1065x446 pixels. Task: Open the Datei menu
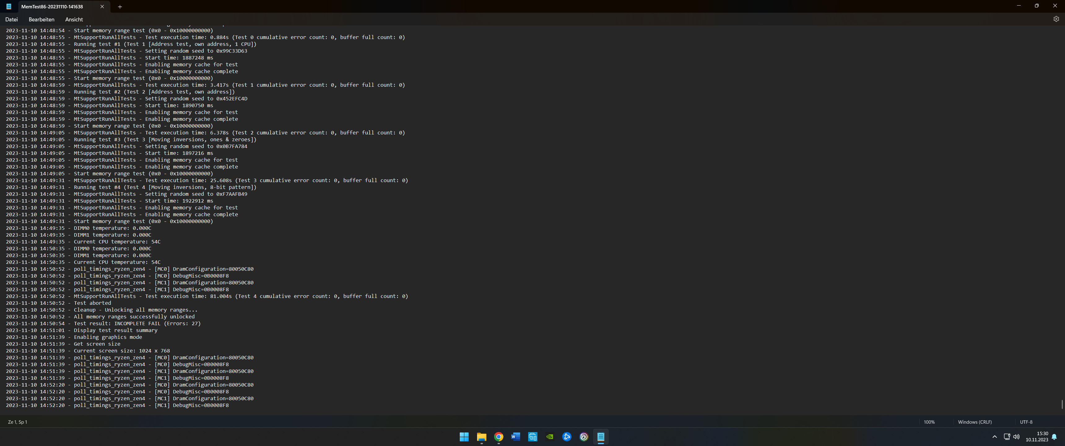11,20
